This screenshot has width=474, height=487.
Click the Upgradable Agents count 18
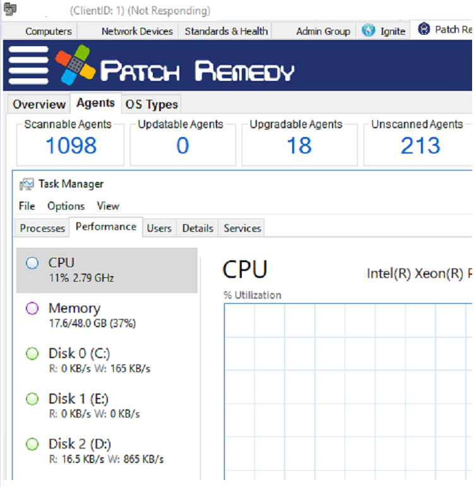(x=299, y=145)
